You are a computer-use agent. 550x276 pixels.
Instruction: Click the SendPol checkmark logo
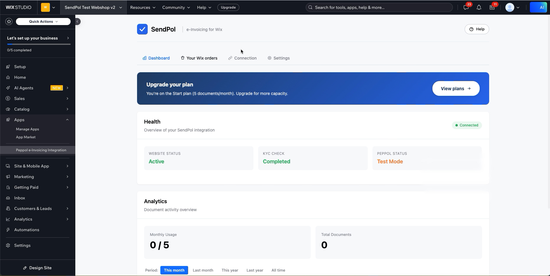coord(142,29)
